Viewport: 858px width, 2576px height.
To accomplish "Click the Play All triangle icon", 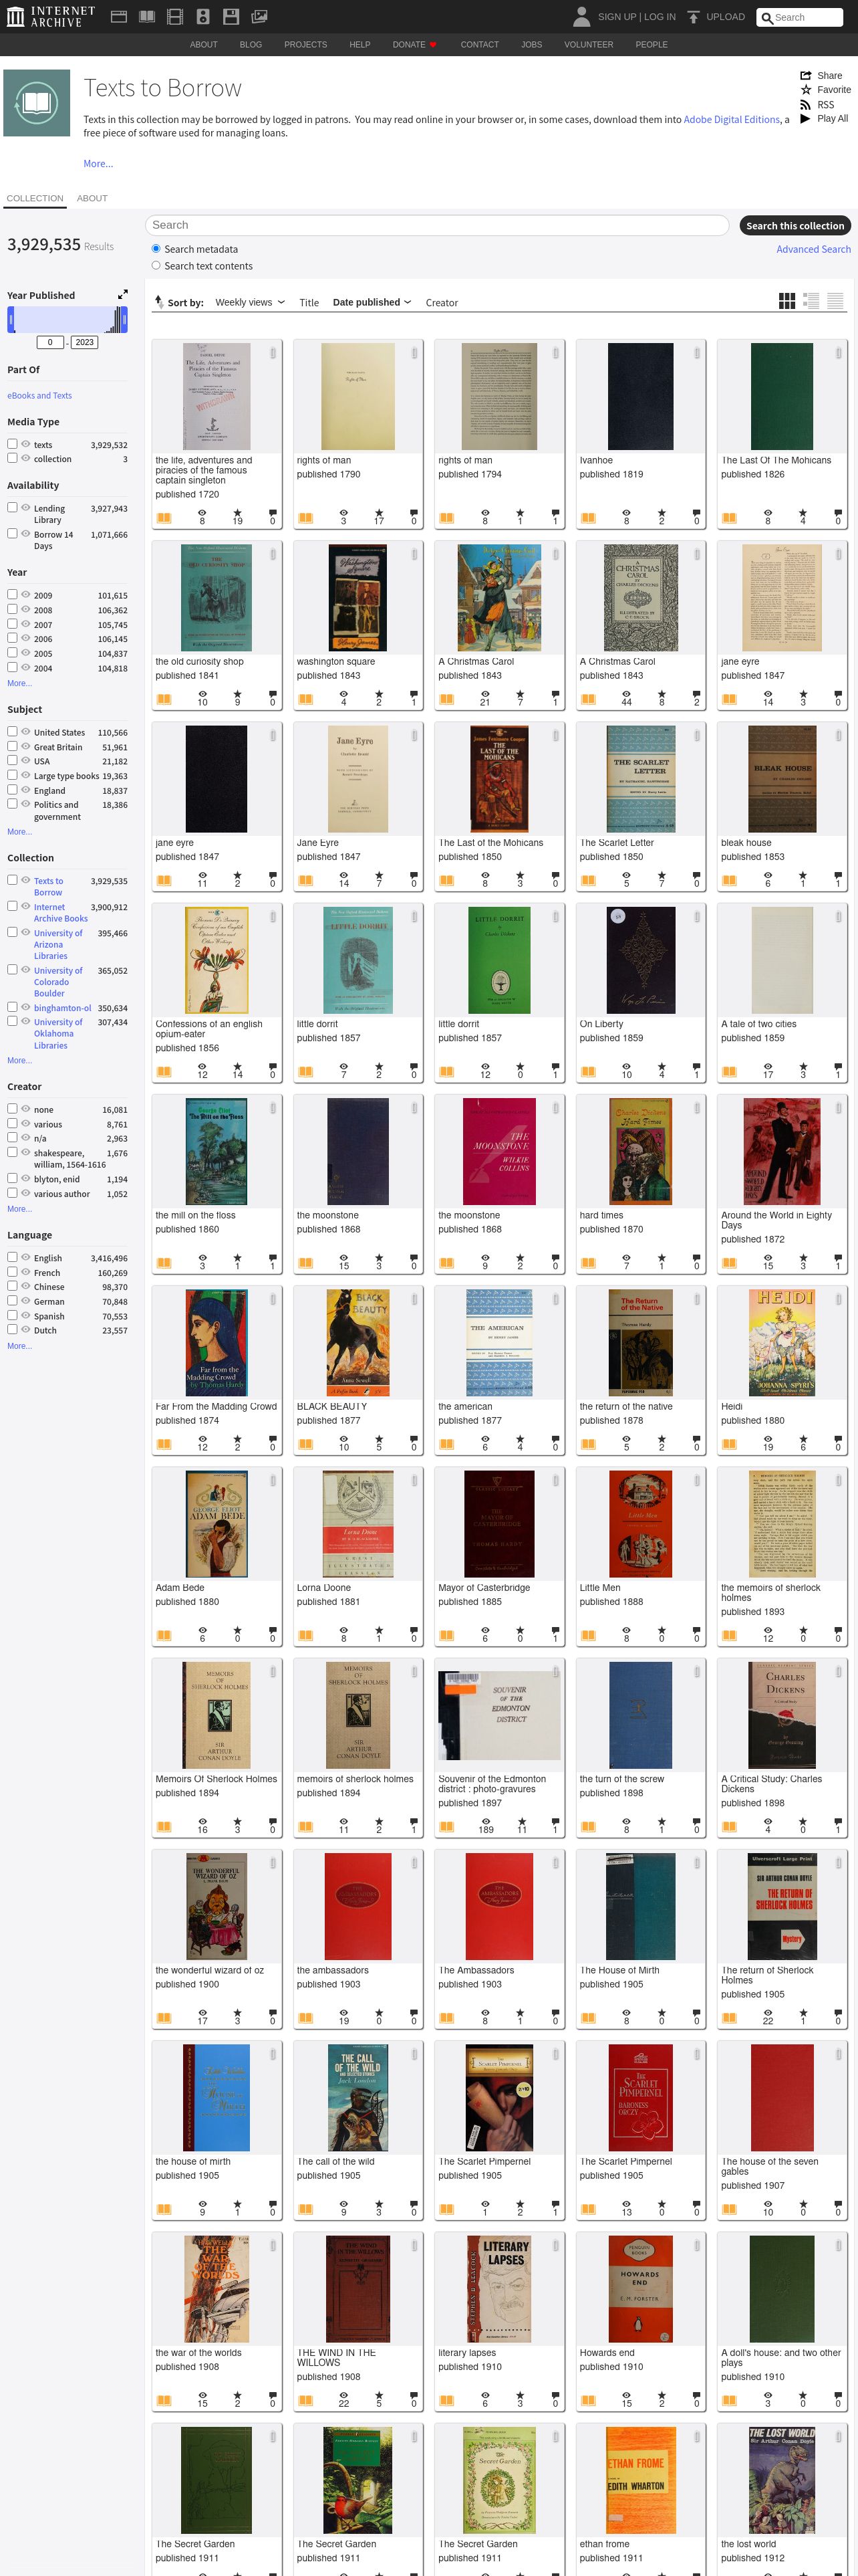I will pyautogui.click(x=806, y=118).
